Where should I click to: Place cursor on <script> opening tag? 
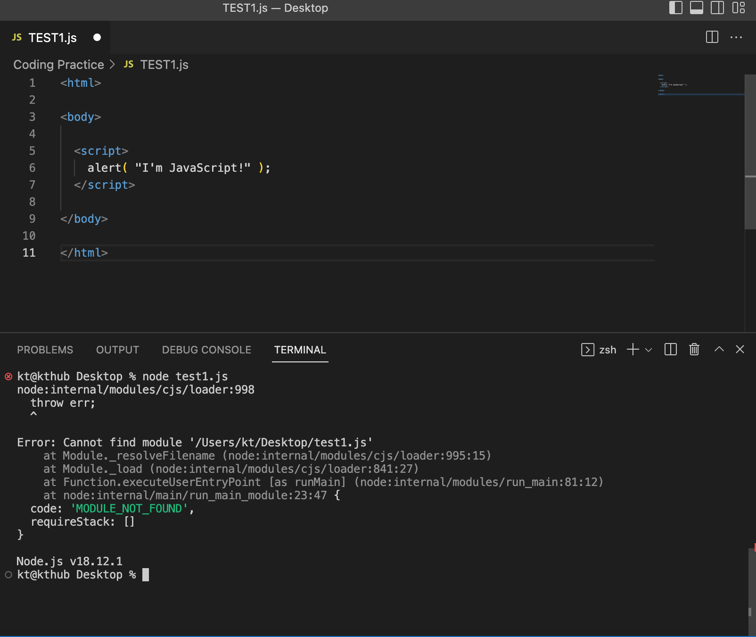pyautogui.click(x=101, y=151)
